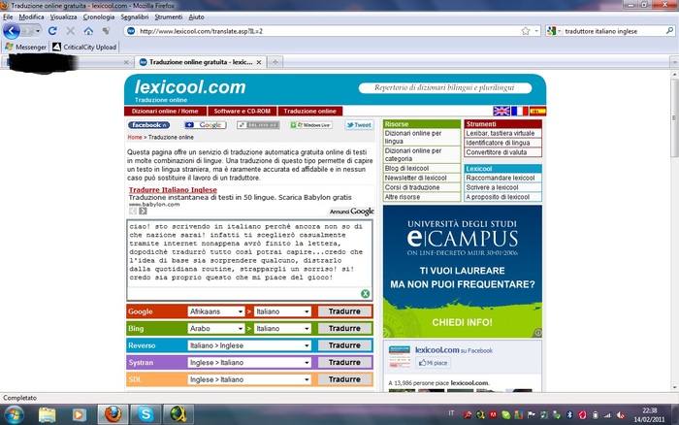This screenshot has width=679, height=425.
Task: Open Bing target language dropdown Italiano
Action: point(282,328)
